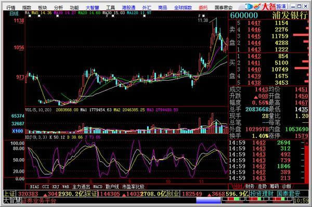Screen dimensions: 312x207
Task: Open the 诊断 panel tab
Action: coord(287,187)
